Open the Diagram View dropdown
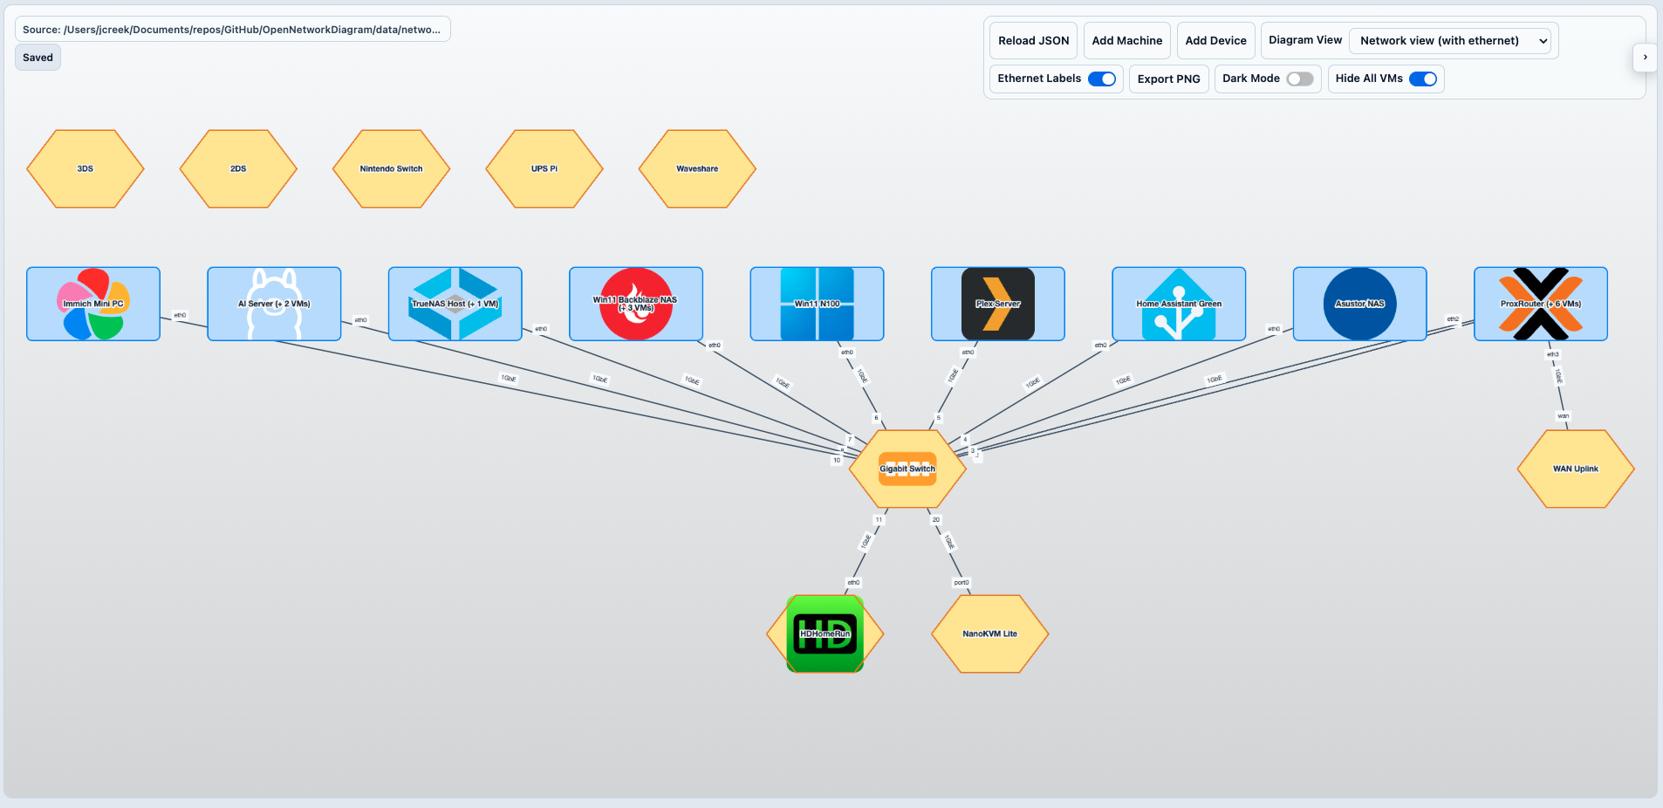Viewport: 1663px width, 808px height. (1450, 41)
